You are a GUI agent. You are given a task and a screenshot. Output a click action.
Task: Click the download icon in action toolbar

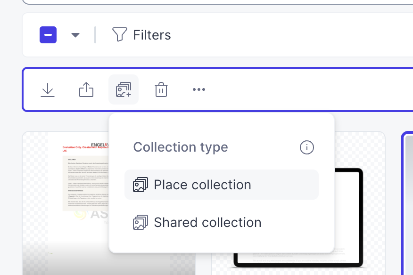tap(48, 90)
